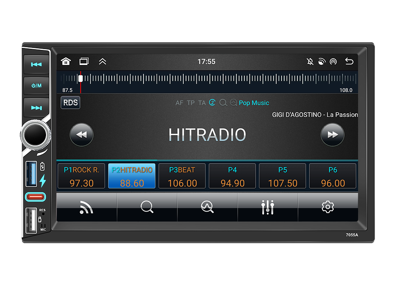Select preset P3 BEAT 106.00
This screenshot has height=297, width=396.
tap(182, 176)
